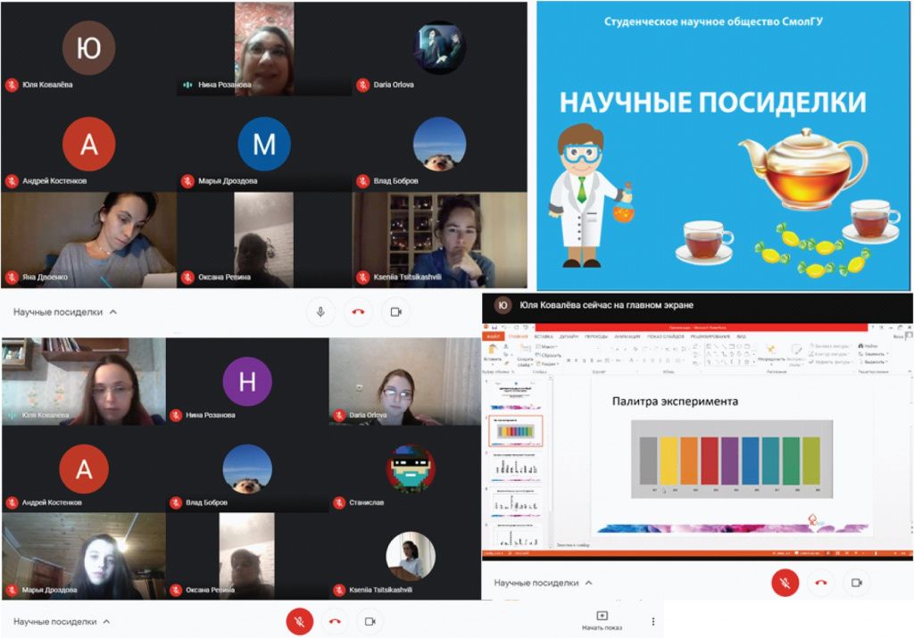Switch to the ВСТАВКА ribbon tab
914x638 pixels.
tap(544, 336)
